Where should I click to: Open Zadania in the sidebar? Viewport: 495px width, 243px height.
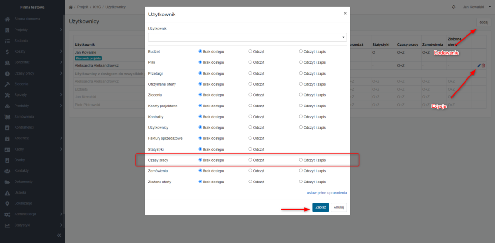click(x=21, y=41)
